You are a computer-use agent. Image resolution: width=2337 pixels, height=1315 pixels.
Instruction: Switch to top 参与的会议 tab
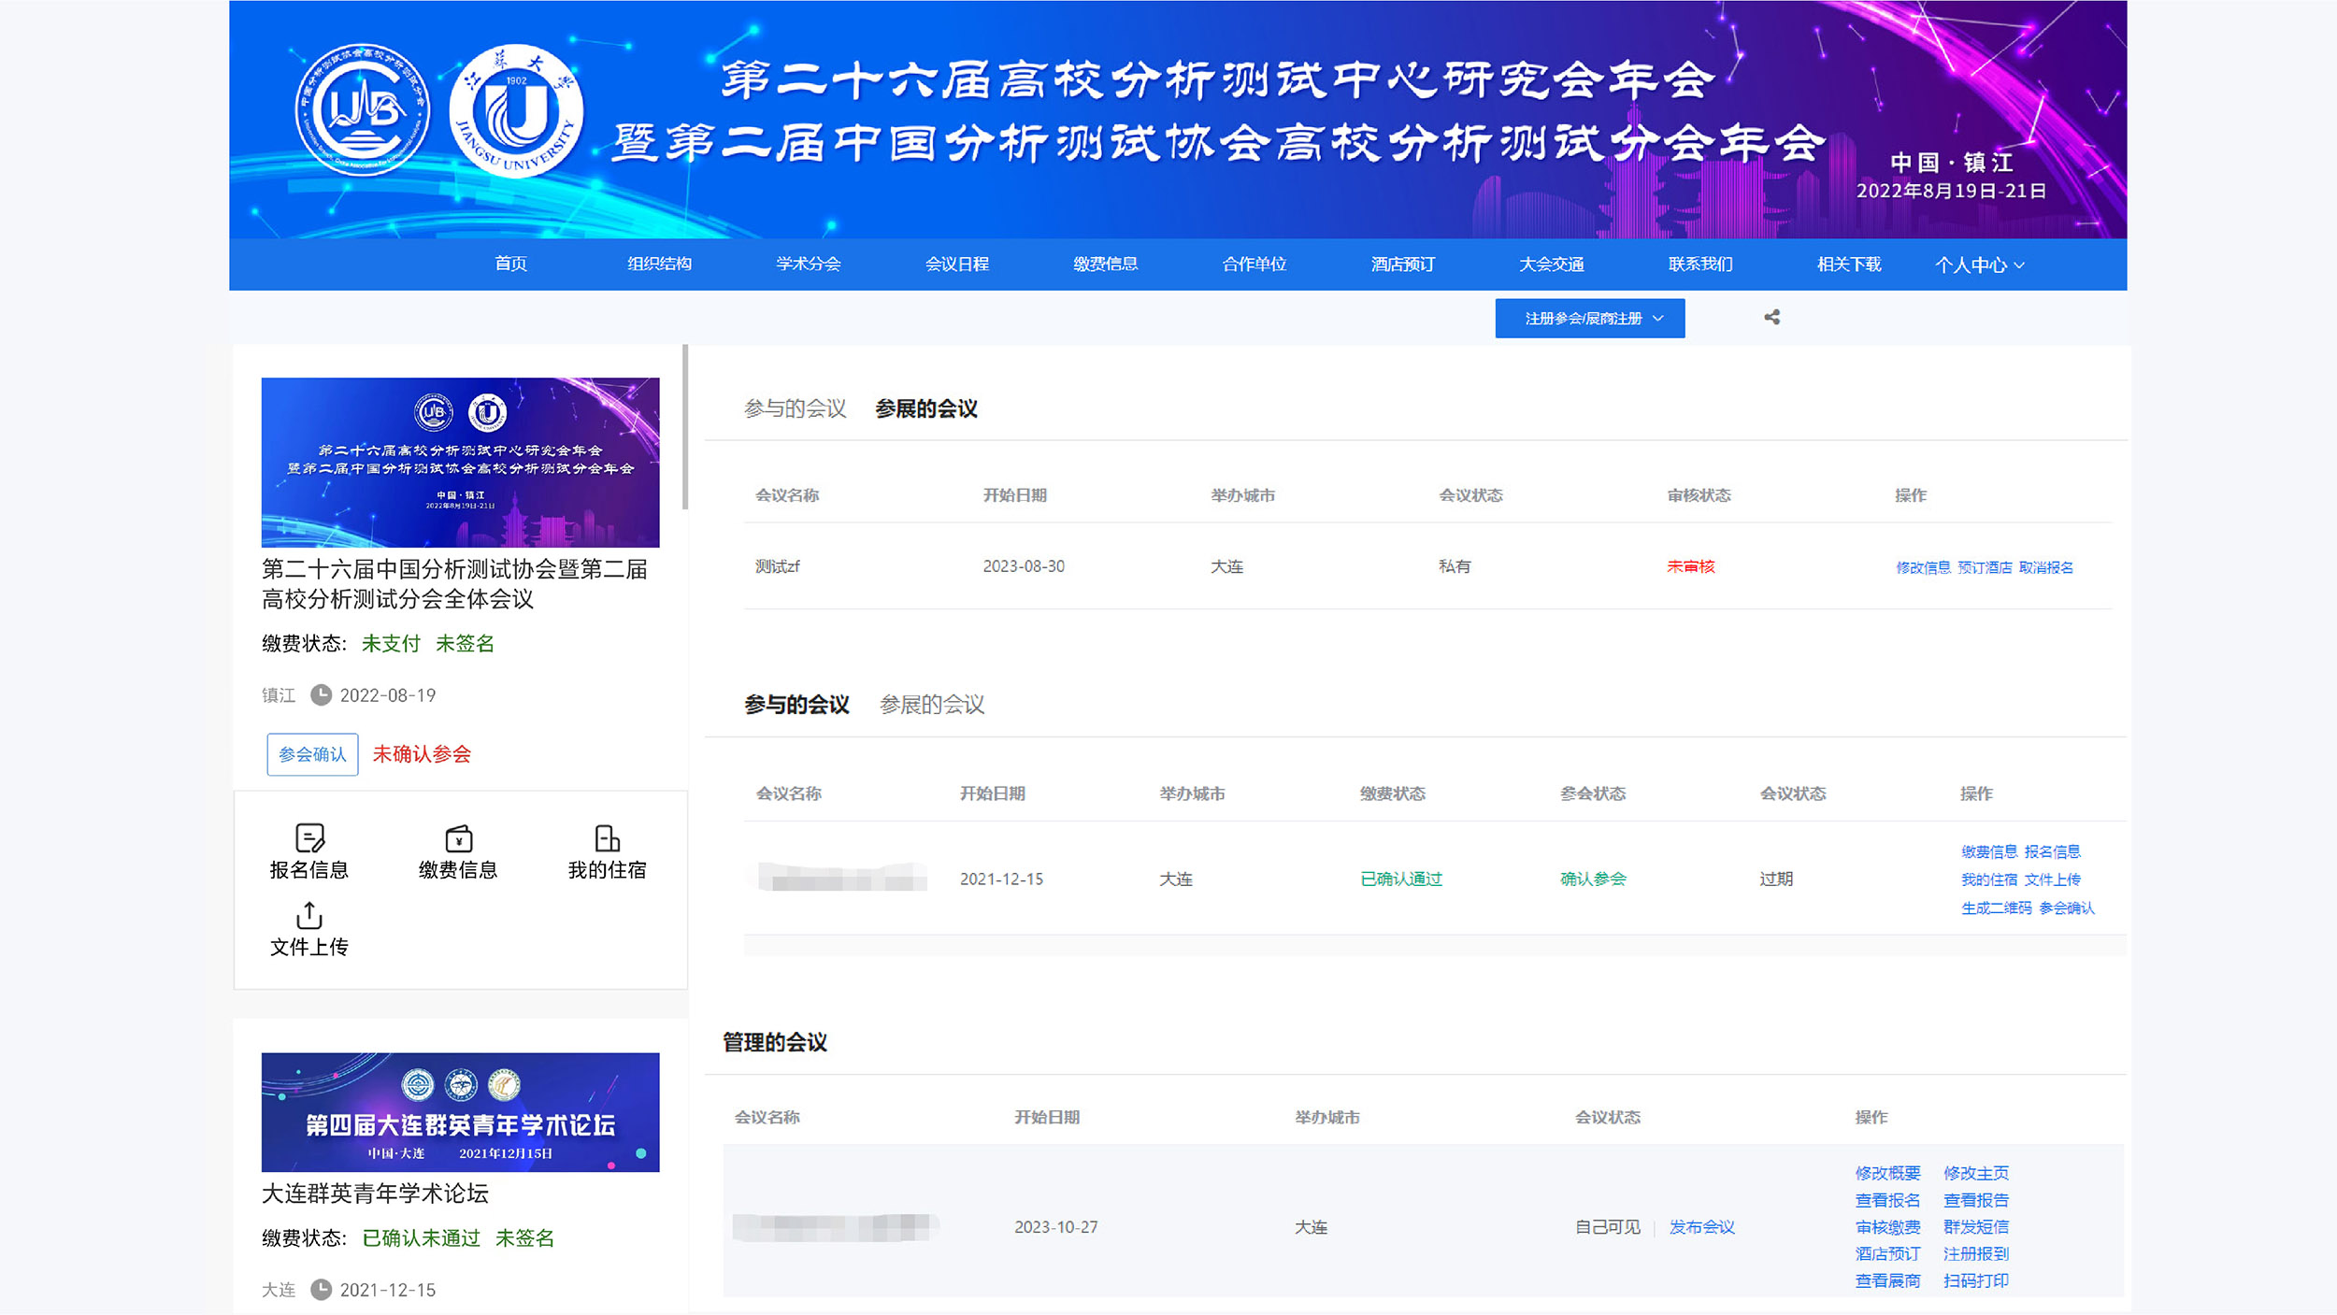pyautogui.click(x=795, y=408)
